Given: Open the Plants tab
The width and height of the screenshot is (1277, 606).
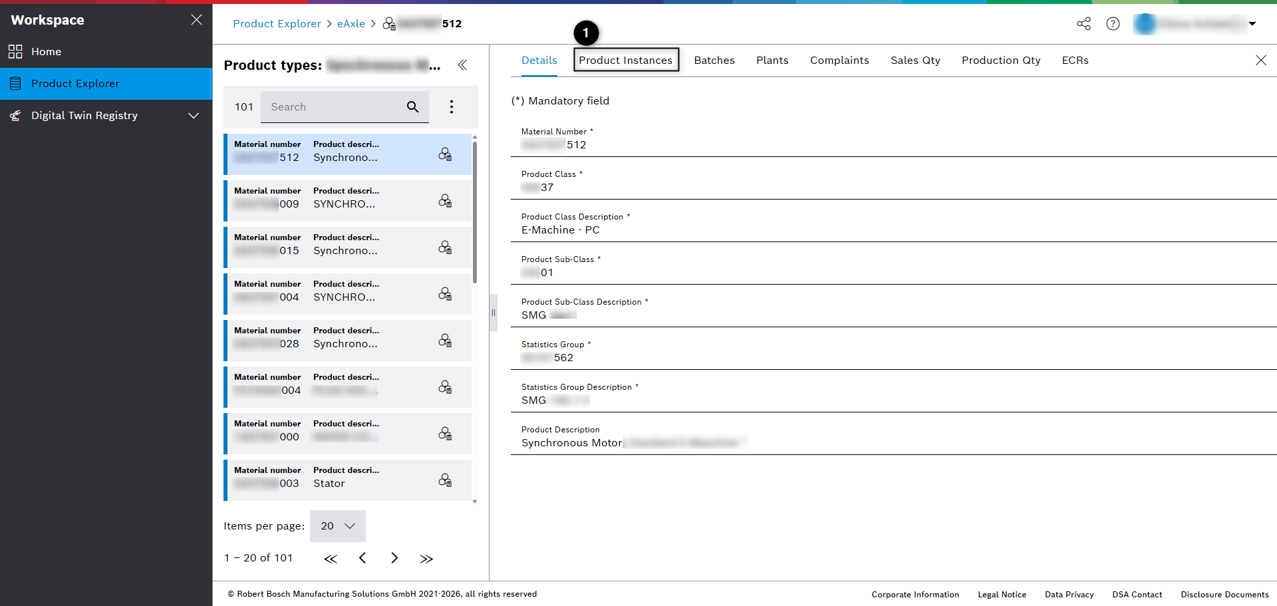Looking at the screenshot, I should [772, 61].
